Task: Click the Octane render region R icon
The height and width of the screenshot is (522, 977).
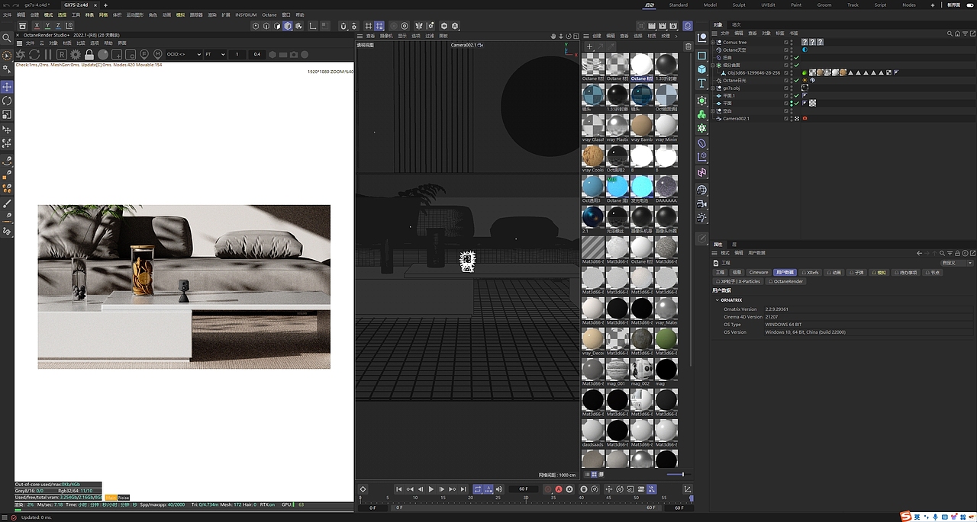Action: tap(62, 54)
